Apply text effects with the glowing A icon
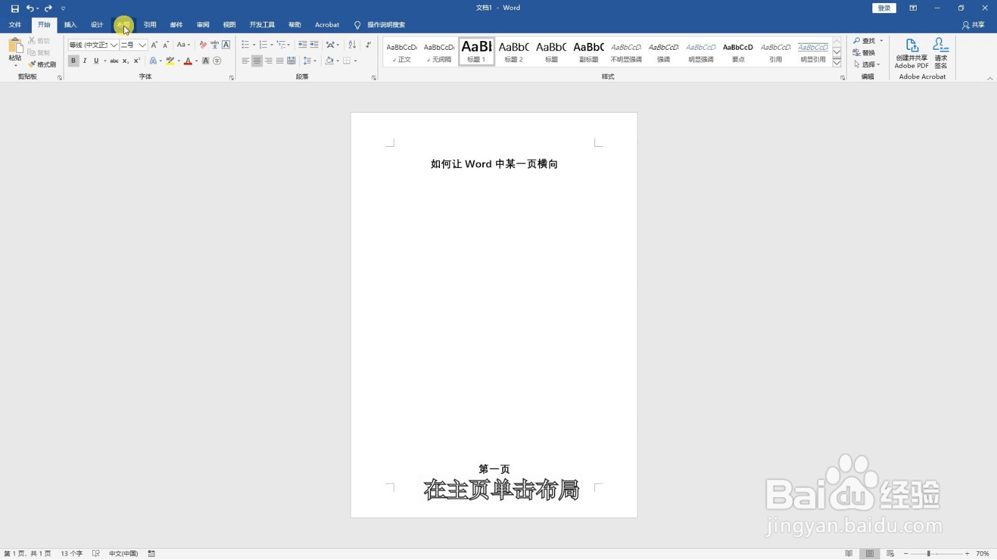 pos(153,61)
